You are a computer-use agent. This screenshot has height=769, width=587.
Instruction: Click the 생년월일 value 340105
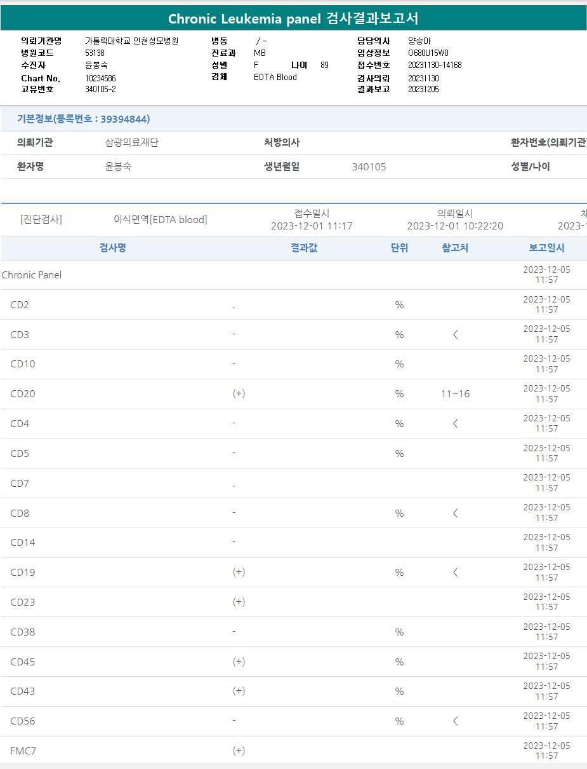point(369,167)
